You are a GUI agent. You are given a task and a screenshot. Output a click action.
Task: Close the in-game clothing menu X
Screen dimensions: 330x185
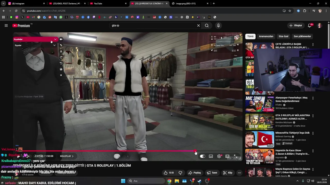point(61,75)
